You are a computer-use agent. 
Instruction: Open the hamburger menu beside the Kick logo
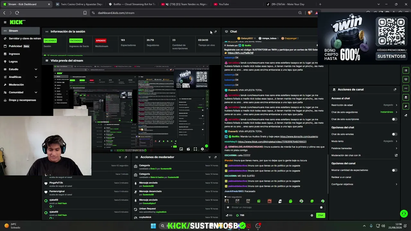click(x=5, y=22)
